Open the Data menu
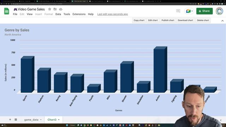Image resolution: width=226 pixels, height=127 pixels. (58, 14)
